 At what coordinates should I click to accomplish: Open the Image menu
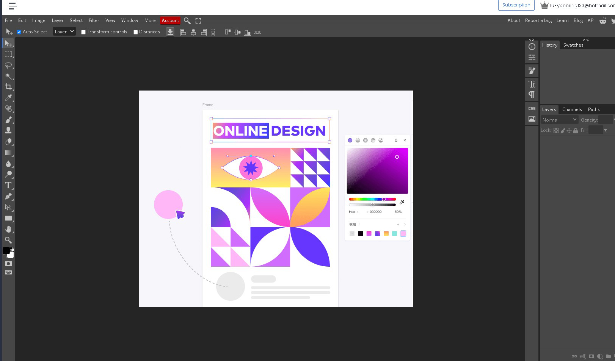pos(39,20)
